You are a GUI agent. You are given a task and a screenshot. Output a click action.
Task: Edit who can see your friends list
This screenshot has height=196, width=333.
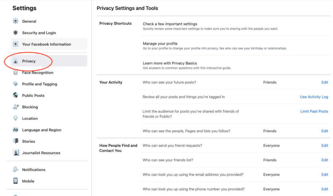coord(325,160)
